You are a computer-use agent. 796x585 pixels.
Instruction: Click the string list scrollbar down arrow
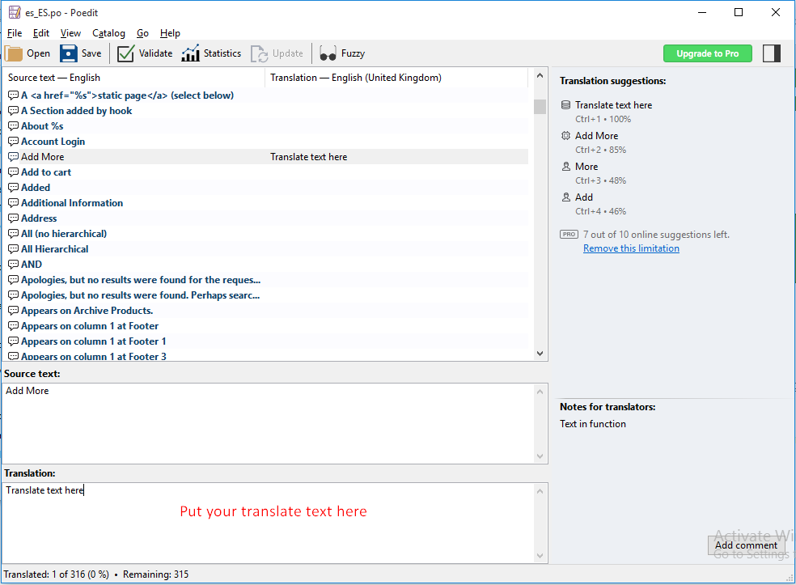[540, 354]
